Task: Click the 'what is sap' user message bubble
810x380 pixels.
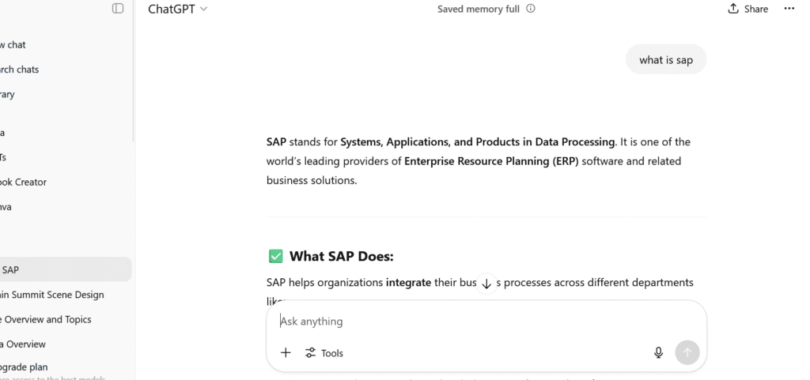Action: (x=666, y=60)
